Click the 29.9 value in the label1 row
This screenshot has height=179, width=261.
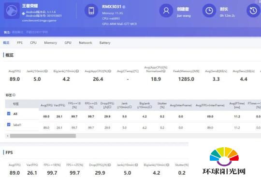coord(107,128)
